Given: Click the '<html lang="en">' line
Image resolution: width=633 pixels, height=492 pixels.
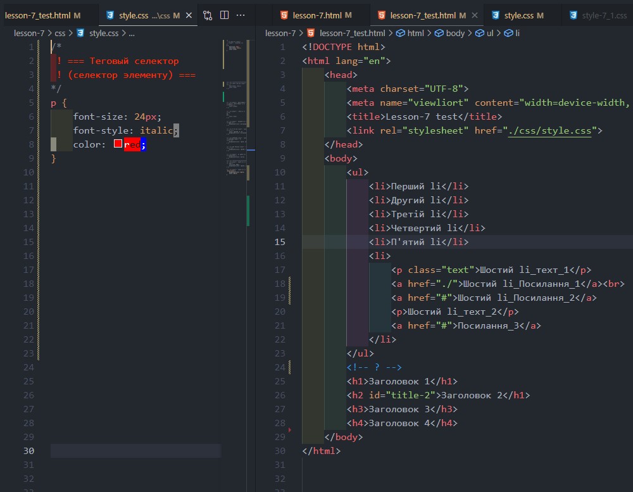Looking at the screenshot, I should [x=346, y=61].
